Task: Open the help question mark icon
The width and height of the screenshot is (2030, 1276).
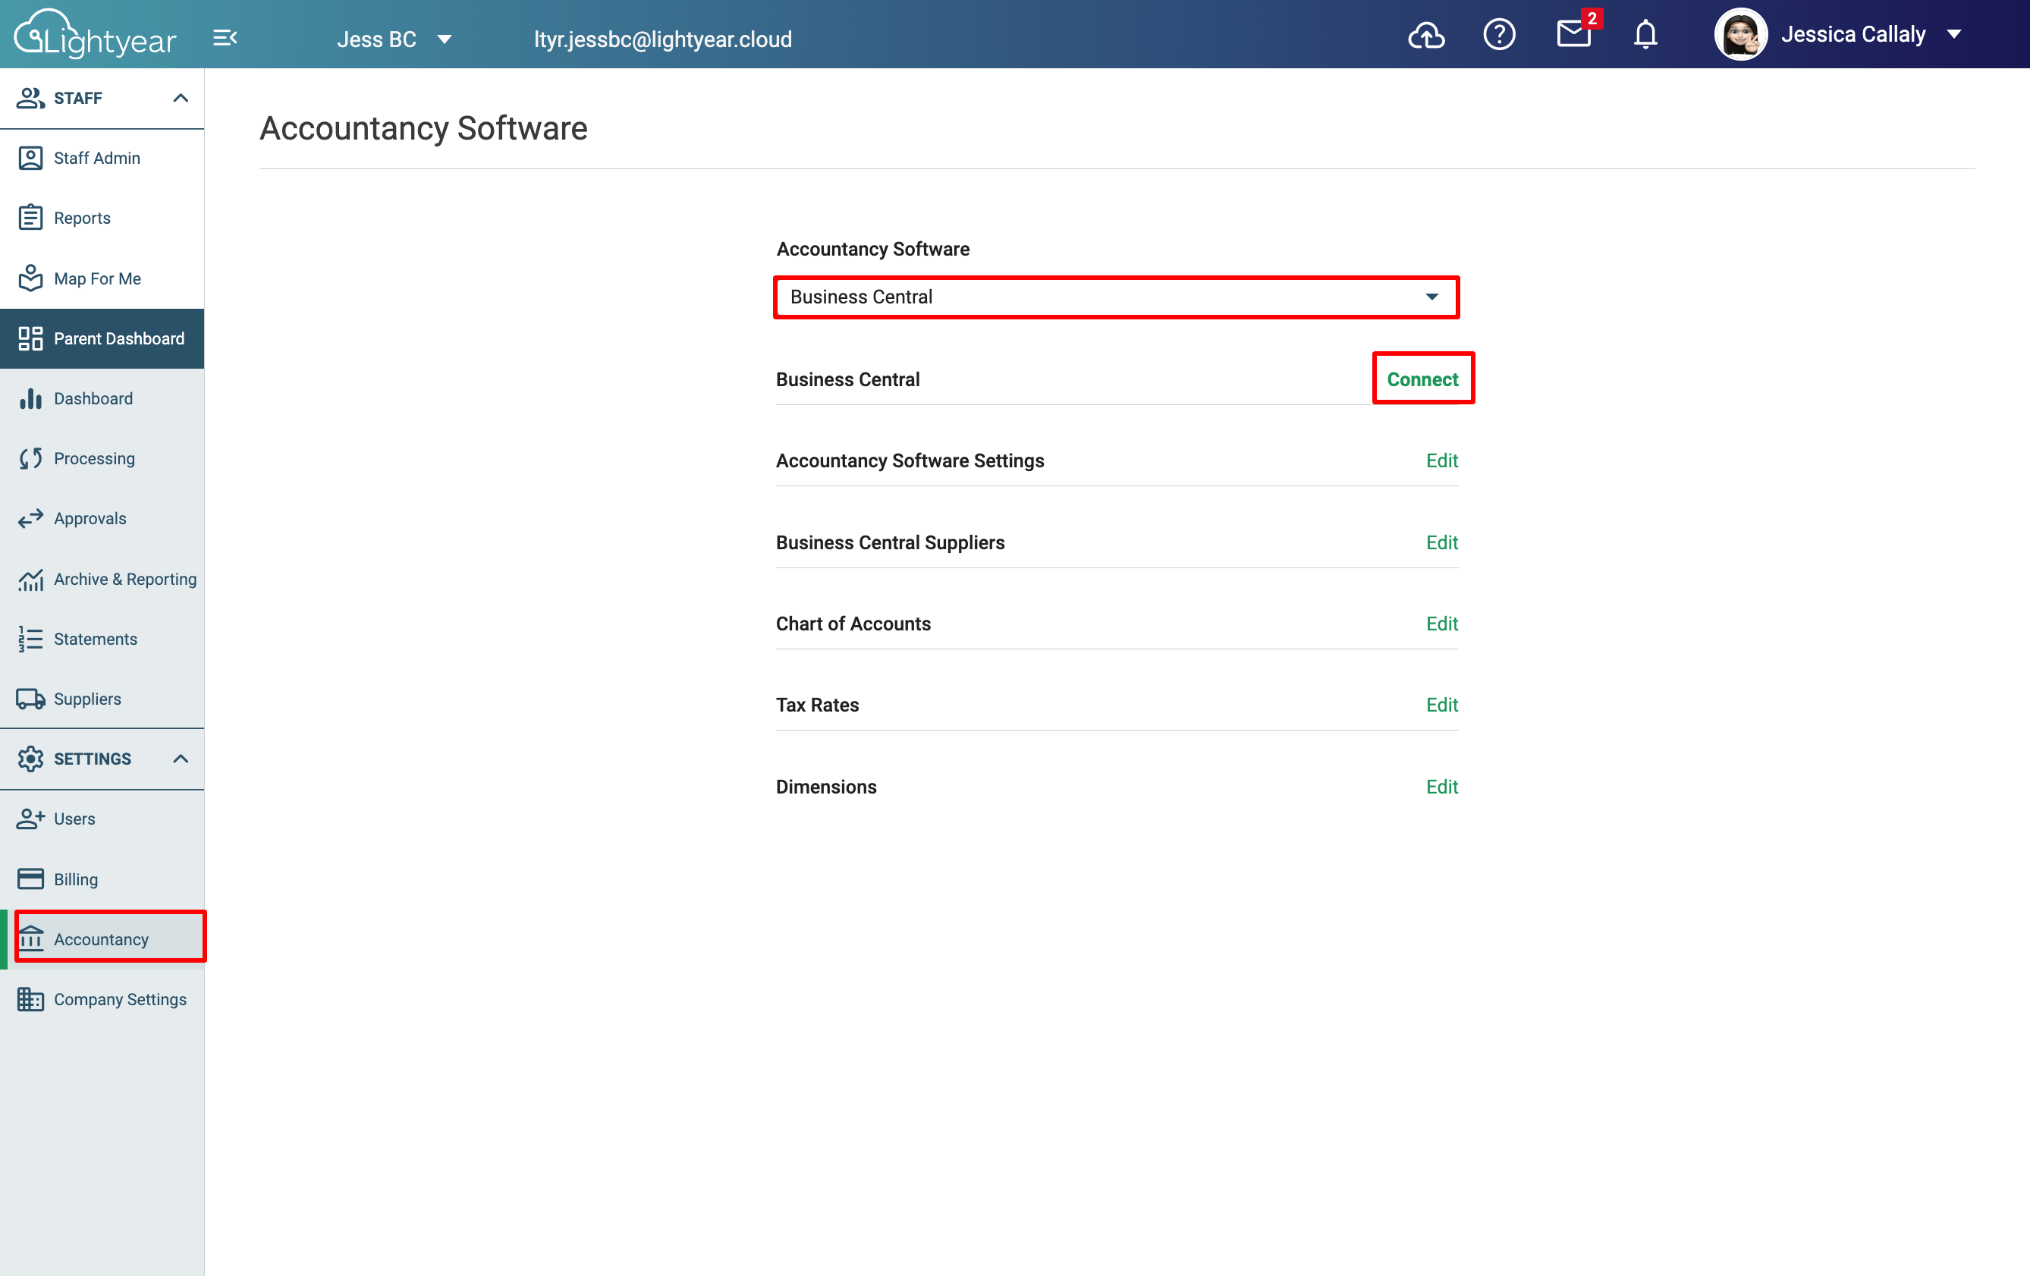Action: (1499, 36)
